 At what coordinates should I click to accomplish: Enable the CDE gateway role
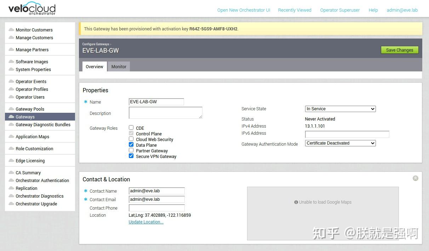tap(131, 128)
